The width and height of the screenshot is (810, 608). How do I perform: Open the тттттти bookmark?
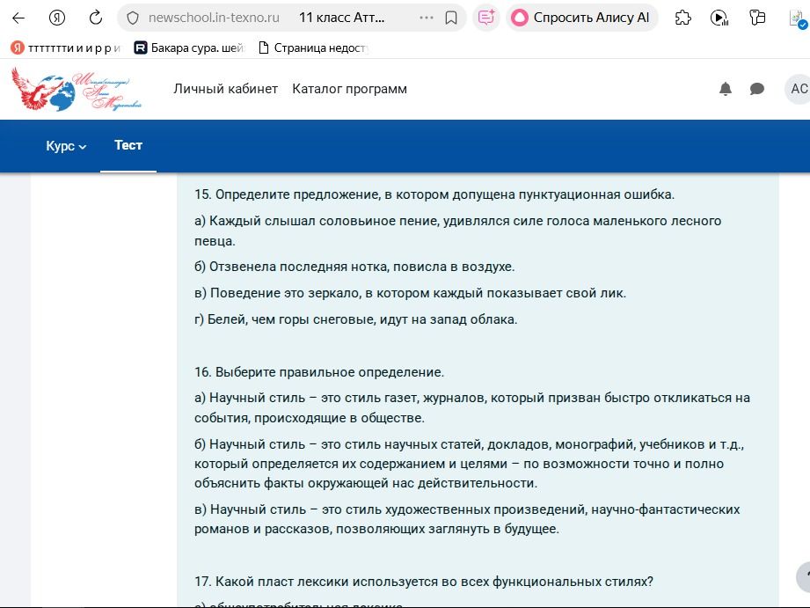click(66, 48)
